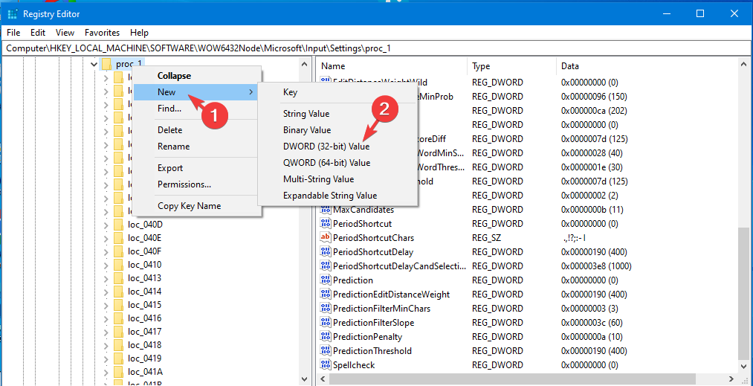Expand the loc_040D key
The height and width of the screenshot is (386, 753).
[106, 225]
